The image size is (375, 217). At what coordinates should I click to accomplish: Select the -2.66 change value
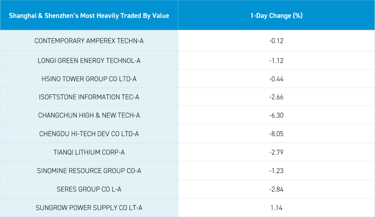coord(276,97)
